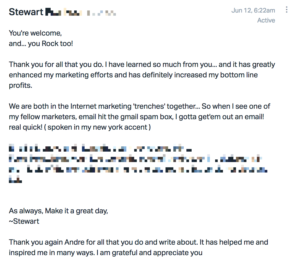Open the three-dot message options menu
295x264 pixels.
tap(286, 10)
